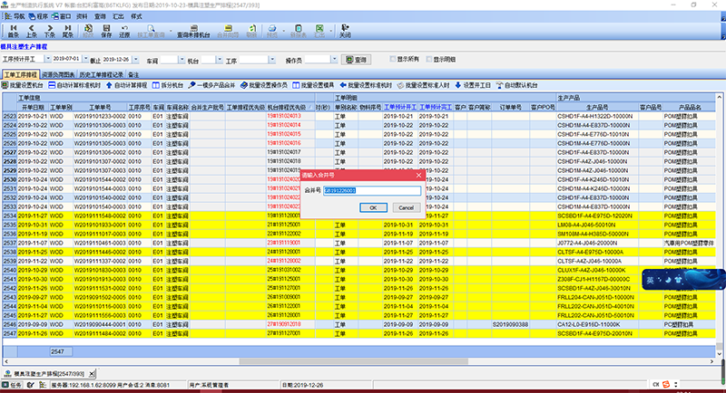The height and width of the screenshot is (393, 726).
Task: Open the 2019-07-01 start date picker
Action: [x=85, y=59]
